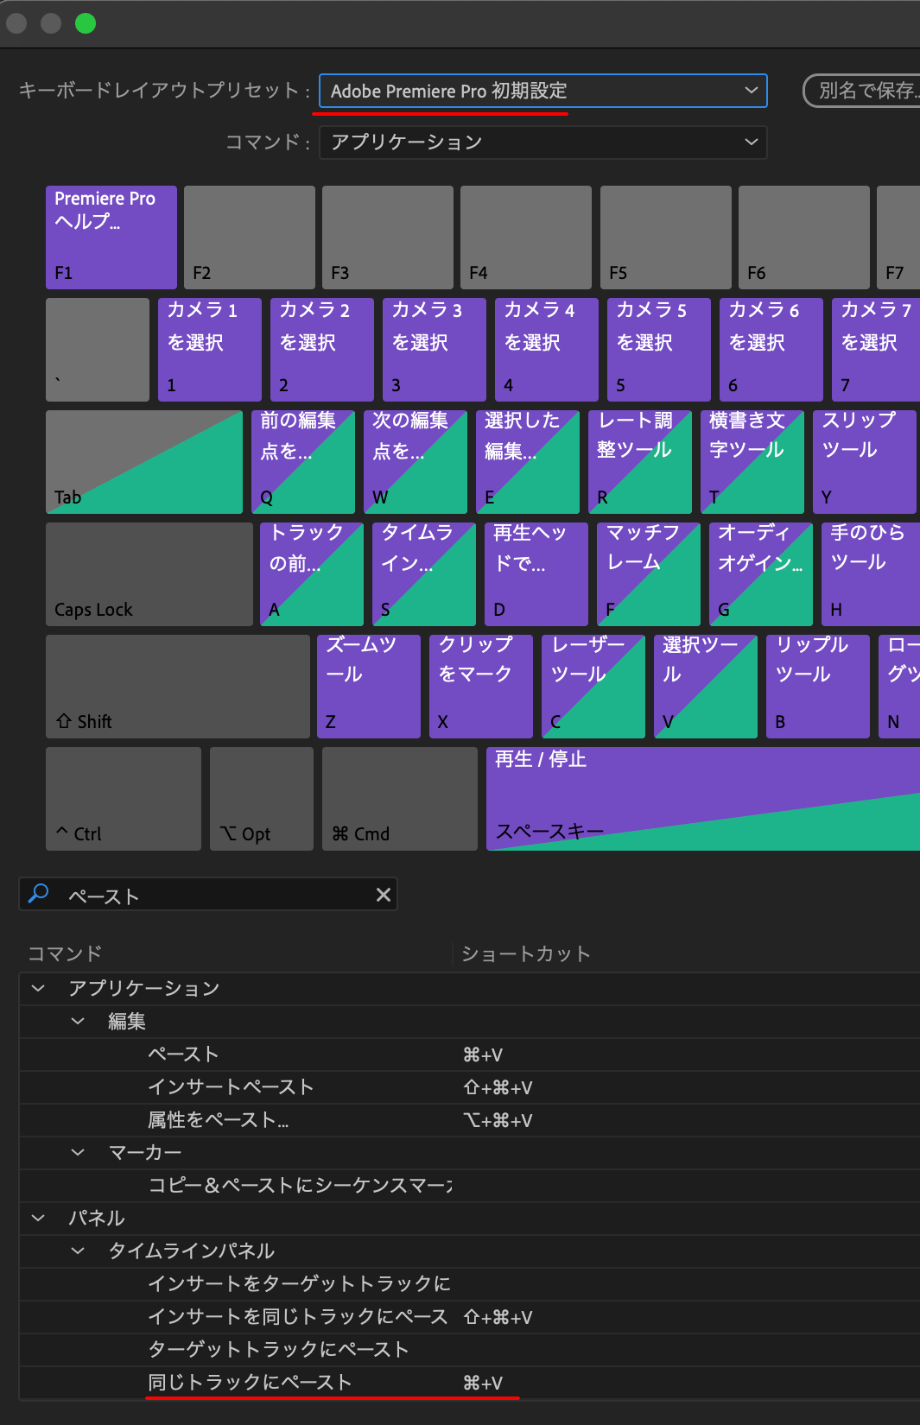Click the Shift modifier key

(178, 687)
